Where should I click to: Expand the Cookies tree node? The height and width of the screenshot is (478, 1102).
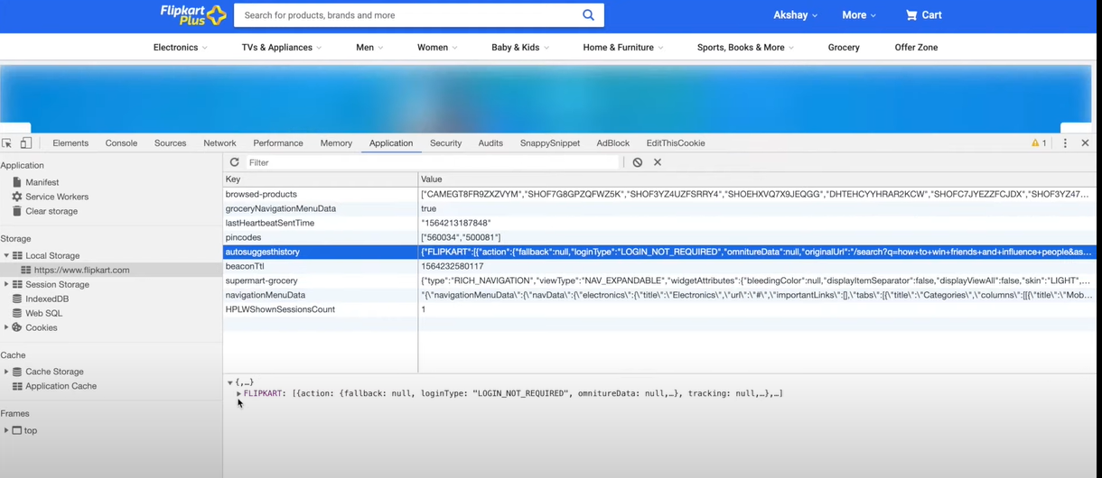pyautogui.click(x=6, y=327)
